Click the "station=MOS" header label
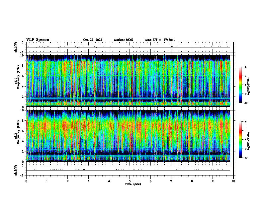The image size is (263, 203). [124, 40]
